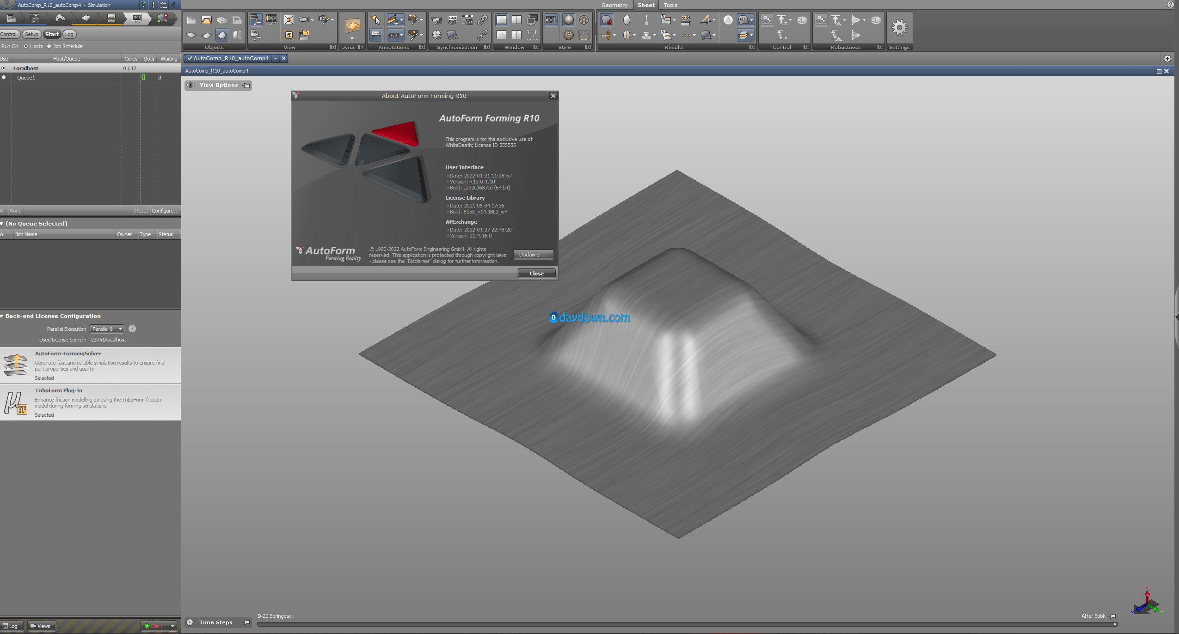Toggle the pin on the Time Steps panel
The width and height of the screenshot is (1179, 634).
click(x=247, y=622)
